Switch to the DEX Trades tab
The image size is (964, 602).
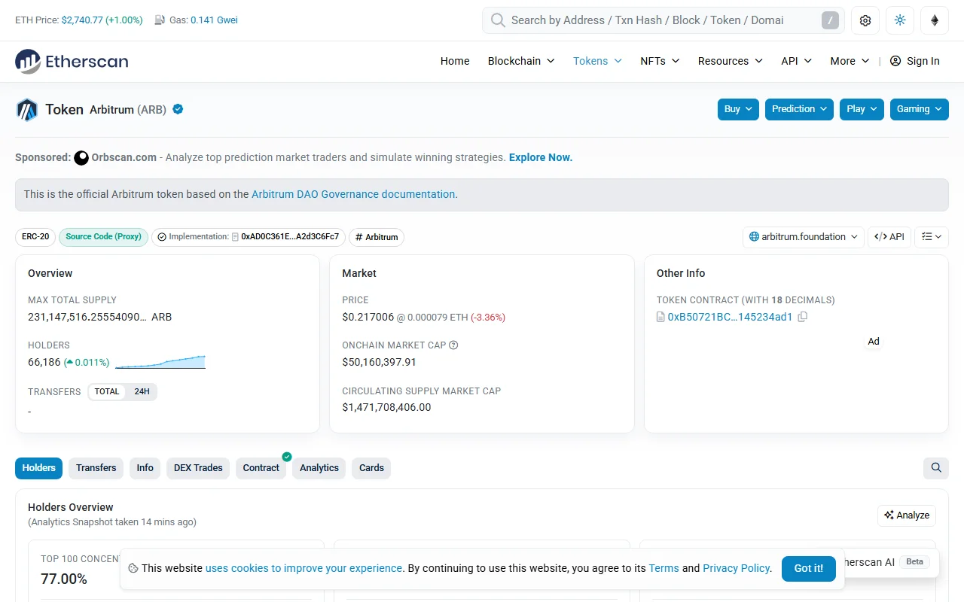coord(198,468)
